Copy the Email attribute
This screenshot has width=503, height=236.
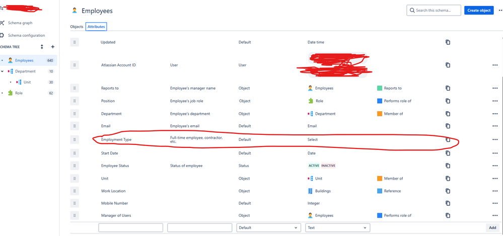coord(448,126)
